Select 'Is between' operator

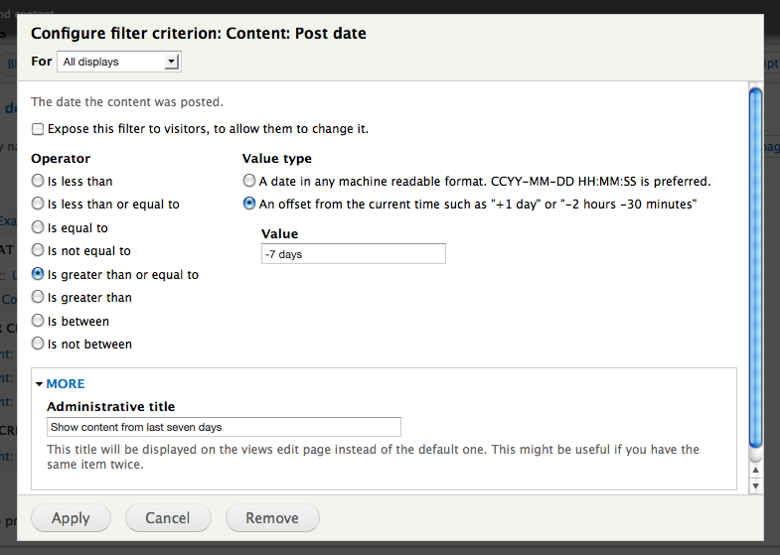(x=38, y=322)
